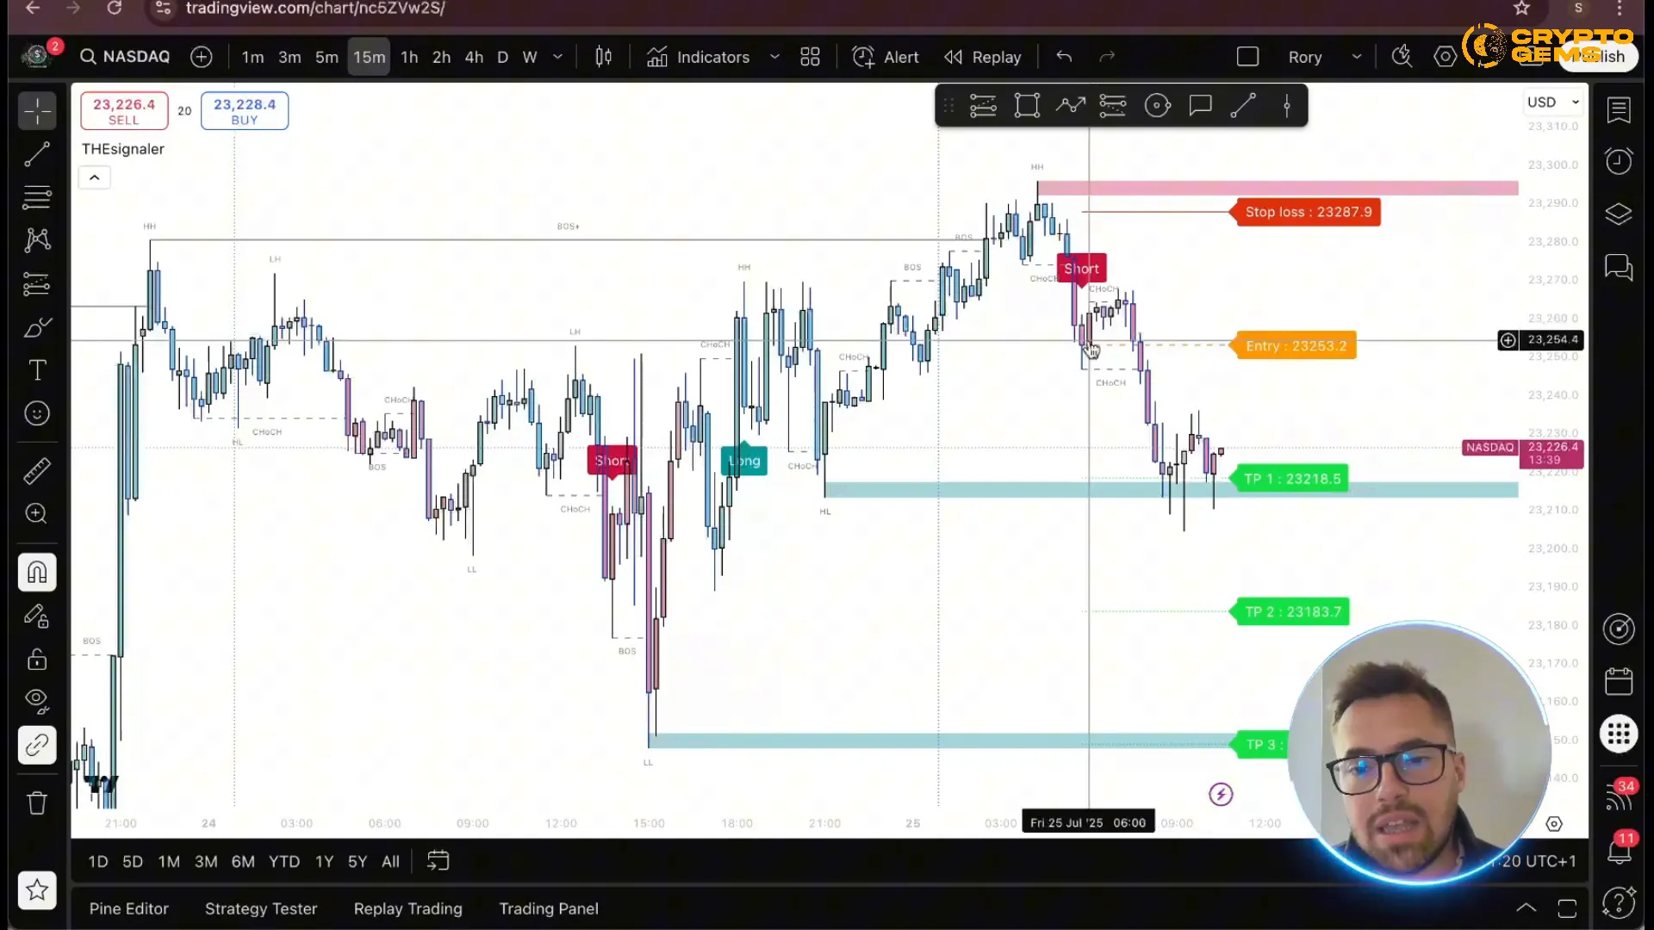Switch to the 1m timeframe
The height and width of the screenshot is (930, 1654).
point(252,57)
